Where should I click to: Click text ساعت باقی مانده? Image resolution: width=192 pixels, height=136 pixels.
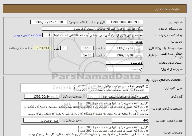20,48
